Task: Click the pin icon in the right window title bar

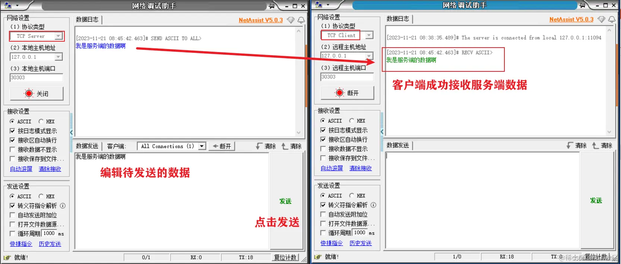Action: click(x=583, y=5)
